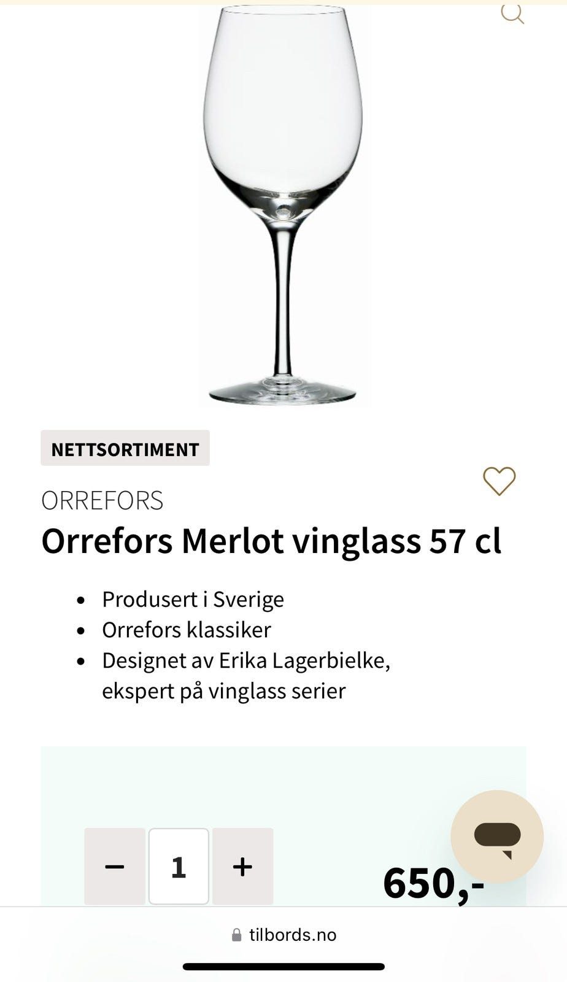
Task: Open the wine glass product image
Action: [x=283, y=153]
